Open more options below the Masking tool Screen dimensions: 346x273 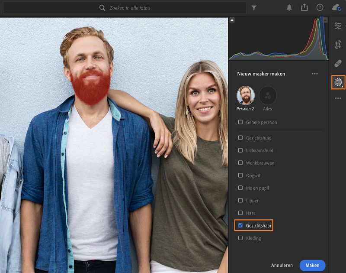[x=338, y=98]
